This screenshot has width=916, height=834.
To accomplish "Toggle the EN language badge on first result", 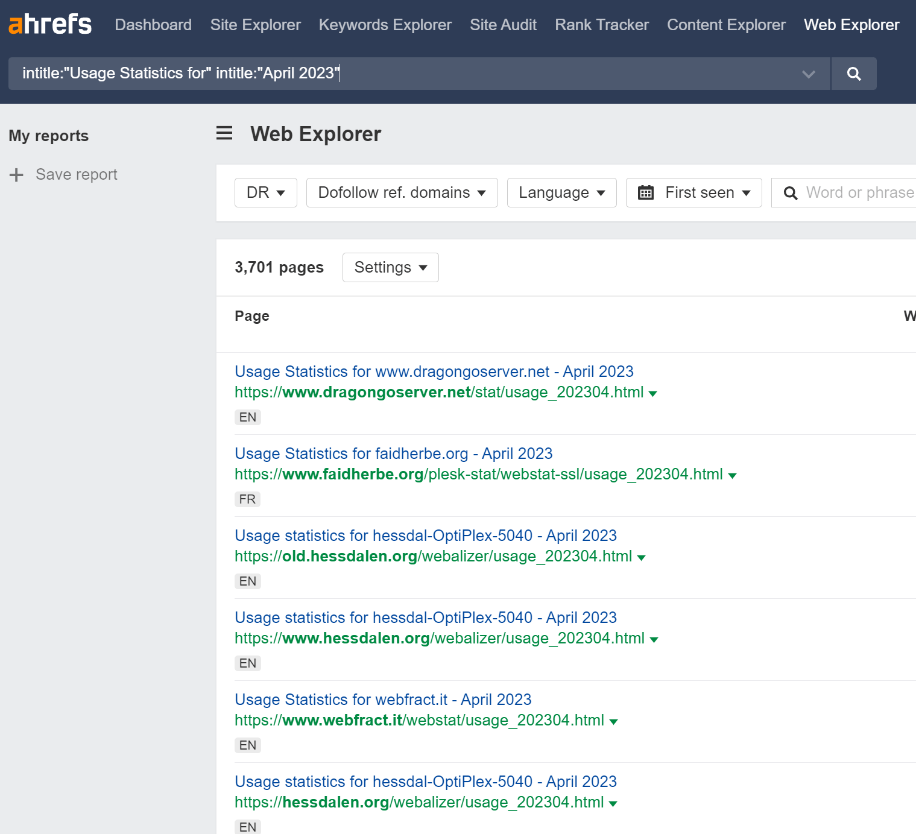I will pyautogui.click(x=247, y=417).
